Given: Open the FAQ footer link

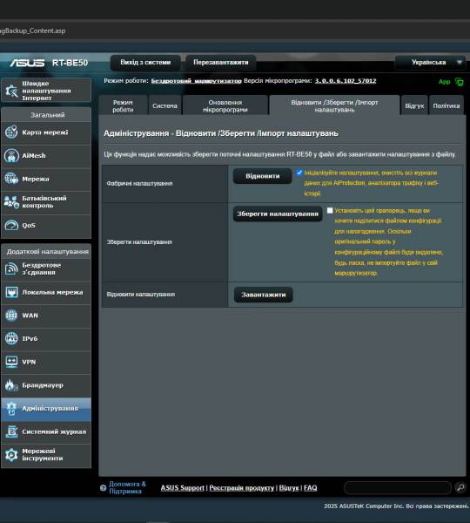Looking at the screenshot, I should click(310, 487).
